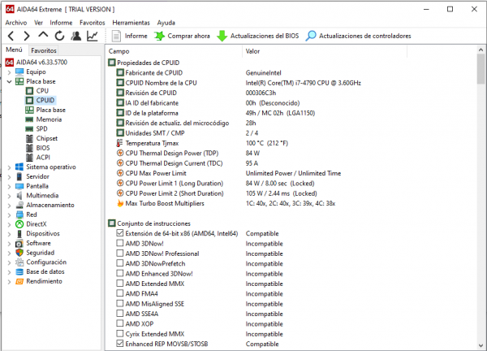
Task: Select the DirectX tree item
Action: pyautogui.click(x=37, y=224)
